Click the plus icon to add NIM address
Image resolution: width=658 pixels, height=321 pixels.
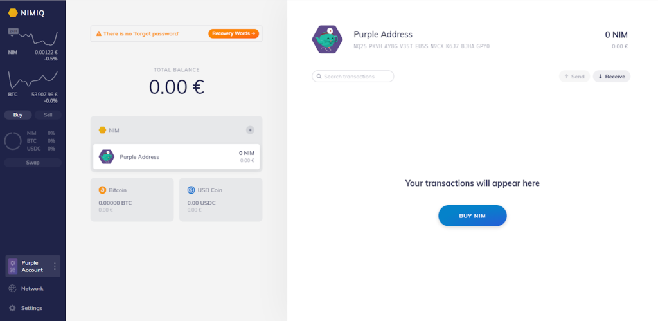[x=250, y=130]
